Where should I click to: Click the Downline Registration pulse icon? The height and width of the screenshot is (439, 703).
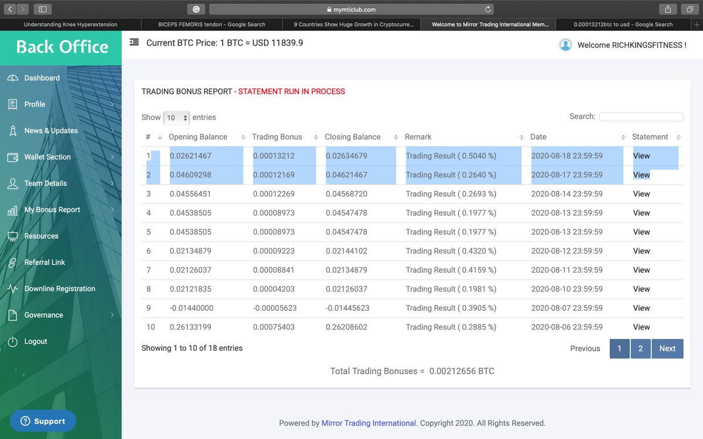click(12, 289)
